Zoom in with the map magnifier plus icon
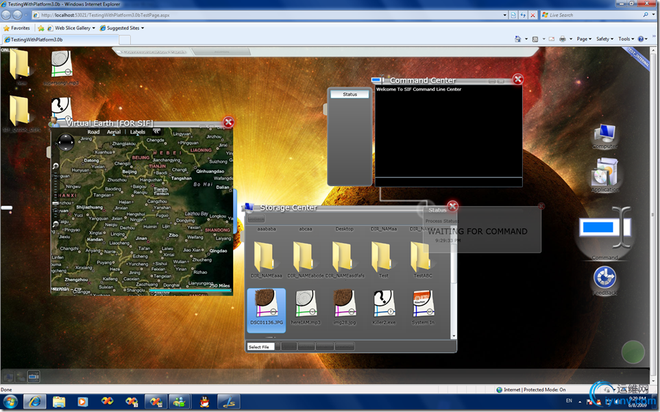The height and width of the screenshot is (412, 660). point(56,166)
